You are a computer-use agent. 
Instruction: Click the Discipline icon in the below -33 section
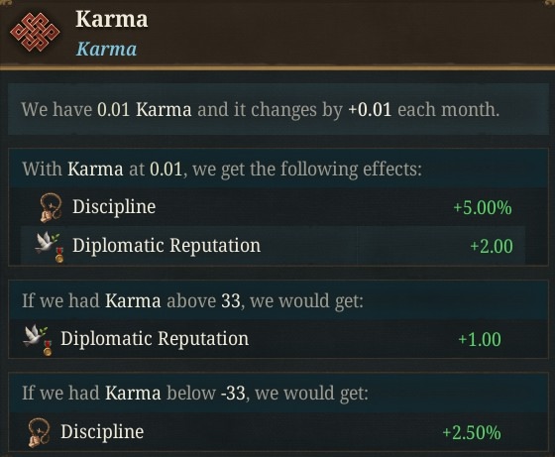tap(39, 432)
